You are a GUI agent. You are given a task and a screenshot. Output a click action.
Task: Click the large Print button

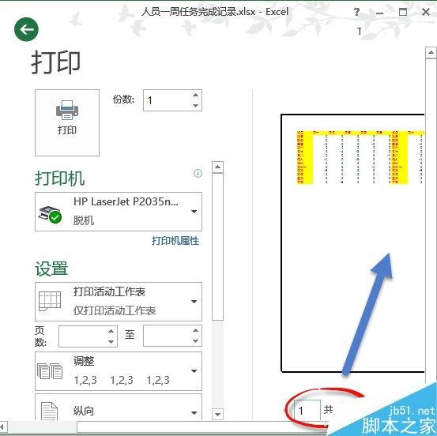tap(67, 122)
